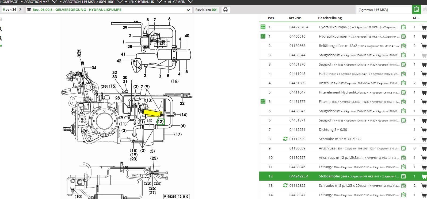
Task: Click the yellow highlighted part in diagram
Action: (152, 113)
